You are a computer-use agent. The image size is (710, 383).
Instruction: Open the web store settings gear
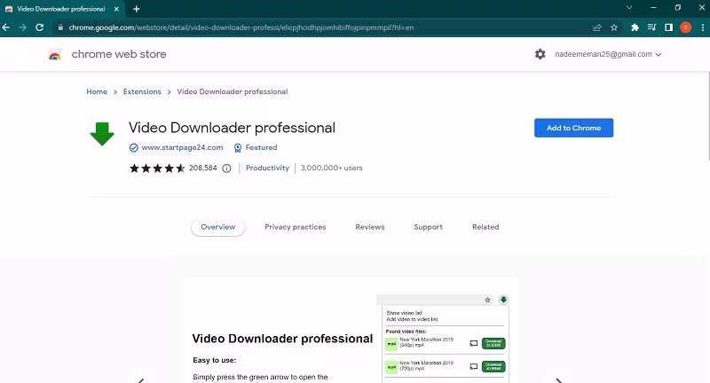[x=540, y=54]
